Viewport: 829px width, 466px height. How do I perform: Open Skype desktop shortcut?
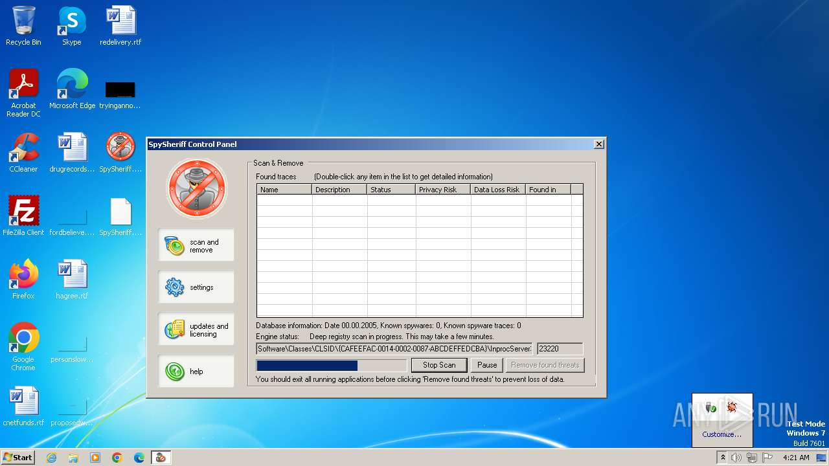pyautogui.click(x=72, y=26)
